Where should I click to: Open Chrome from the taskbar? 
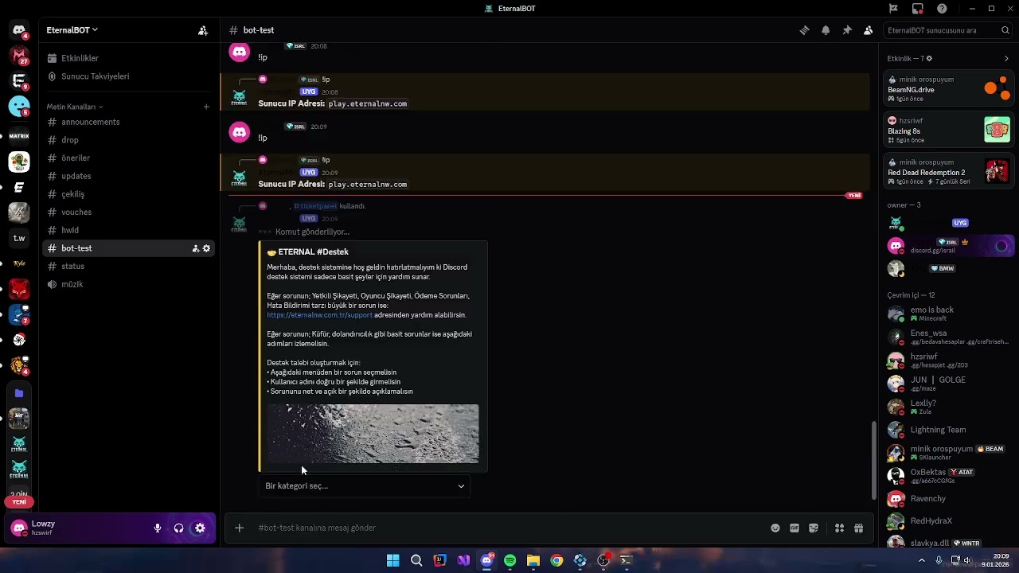pyautogui.click(x=556, y=560)
